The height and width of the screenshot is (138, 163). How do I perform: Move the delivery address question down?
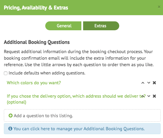(x=149, y=96)
